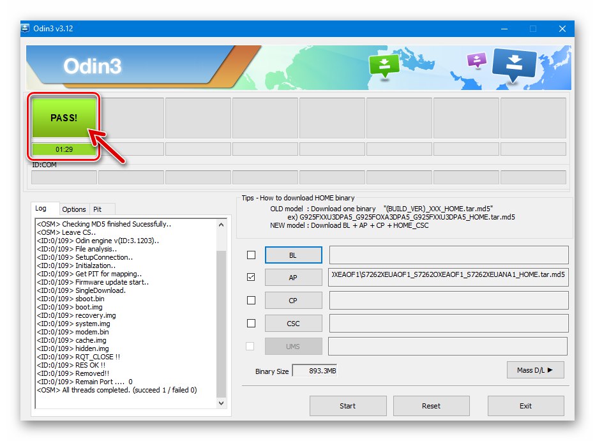Toggle the UMS checkbox
This screenshot has height=441, width=595.
[x=250, y=346]
